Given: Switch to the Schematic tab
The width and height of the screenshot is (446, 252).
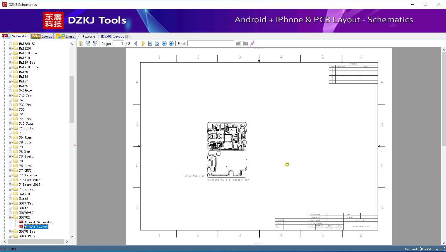Looking at the screenshot, I should click(x=15, y=36).
